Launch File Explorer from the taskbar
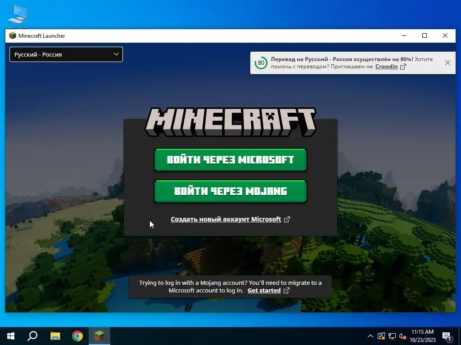This screenshot has height=345, width=461. [x=55, y=336]
